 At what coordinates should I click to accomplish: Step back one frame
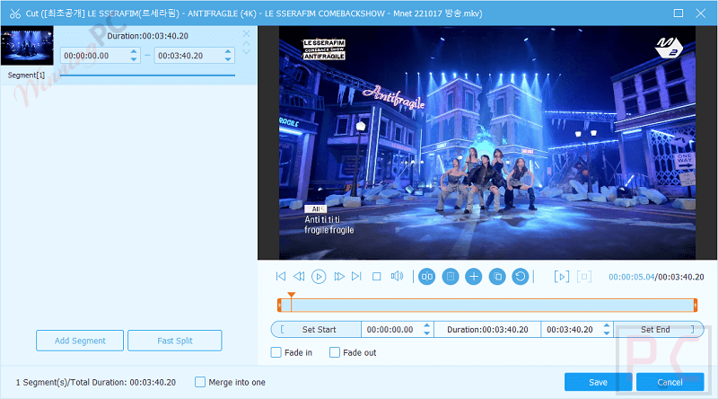[299, 276]
